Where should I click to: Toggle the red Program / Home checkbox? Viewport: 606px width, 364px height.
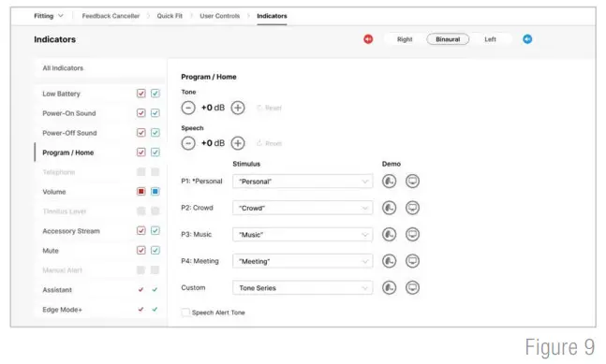[x=141, y=153]
